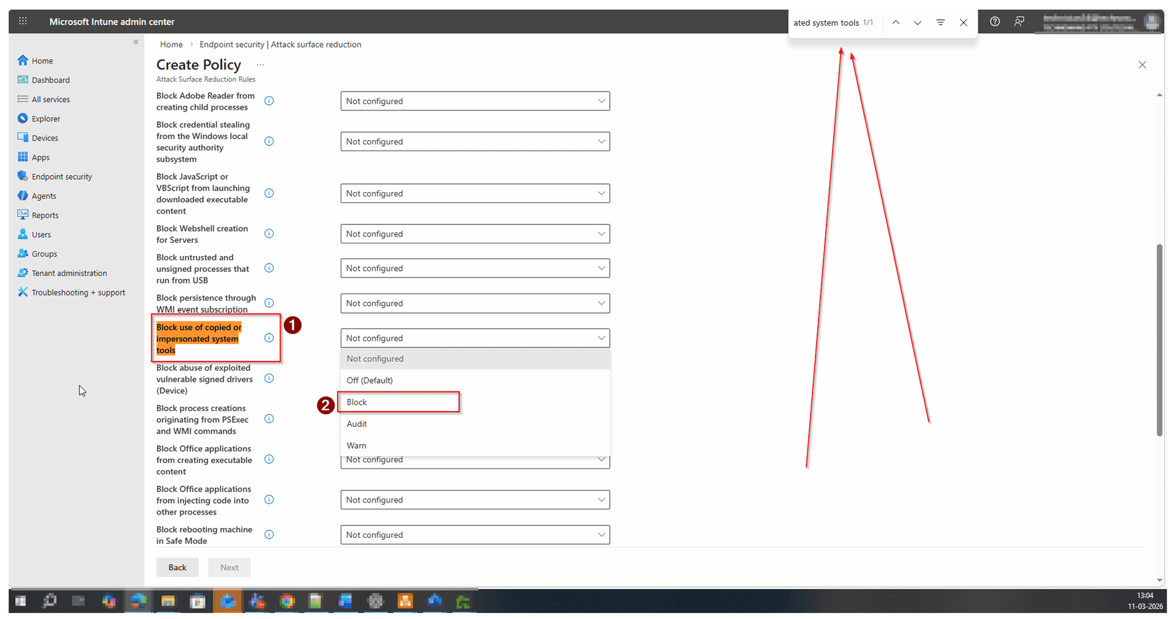Select Off (Default) option
The width and height of the screenshot is (1172, 619).
475,380
